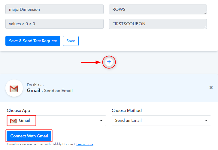The height and width of the screenshot is (150, 218).
Task: Close the Gmail action step
Action: pos(211,88)
